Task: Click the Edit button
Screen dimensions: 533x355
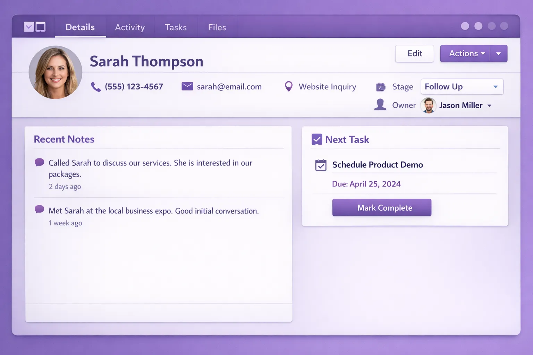Action: point(414,53)
